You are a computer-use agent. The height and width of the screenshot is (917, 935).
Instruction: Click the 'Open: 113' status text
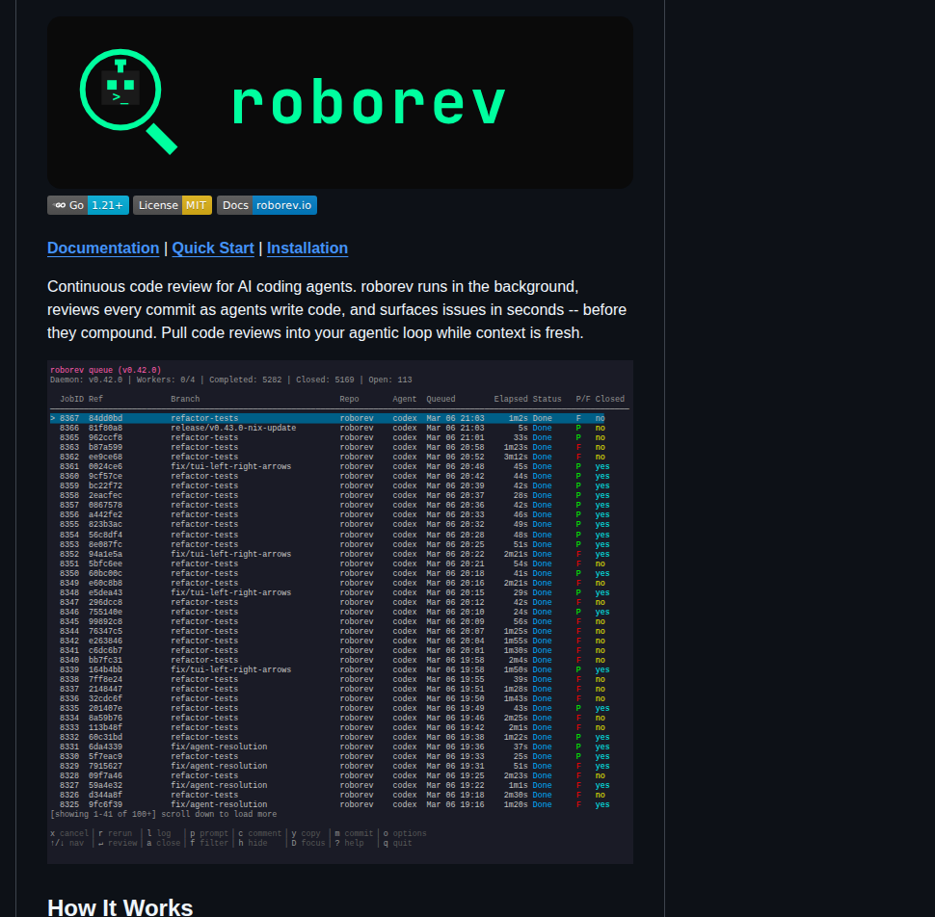click(390, 380)
